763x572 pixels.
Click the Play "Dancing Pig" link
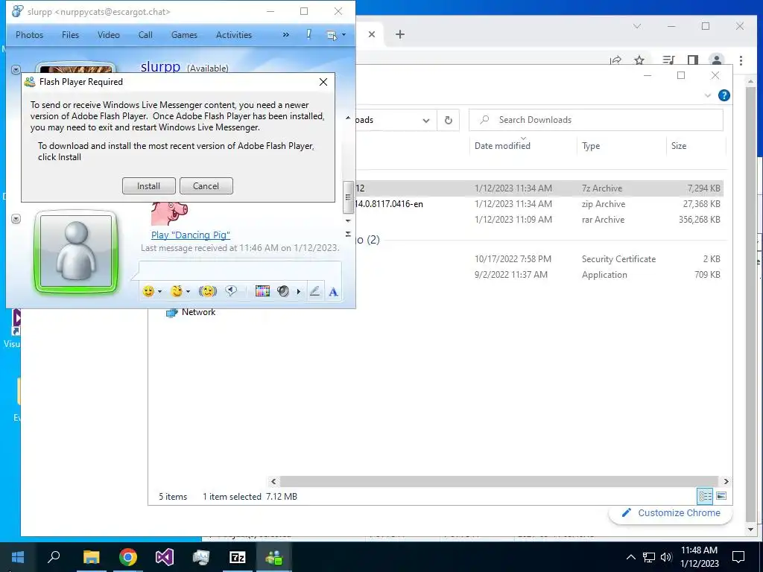point(190,235)
